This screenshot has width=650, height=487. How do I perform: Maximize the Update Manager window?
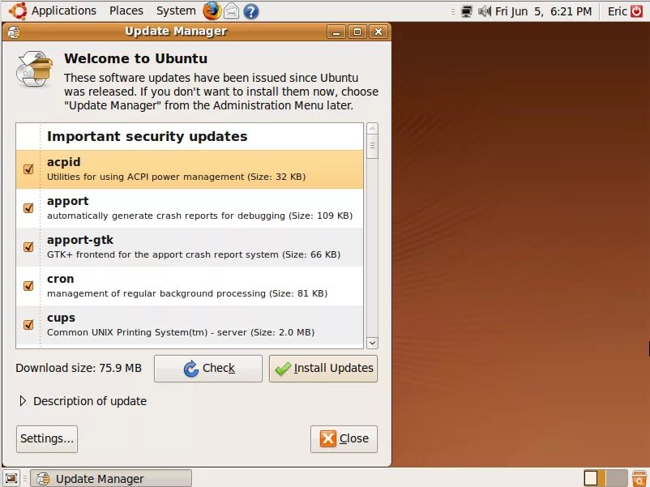pyautogui.click(x=357, y=32)
